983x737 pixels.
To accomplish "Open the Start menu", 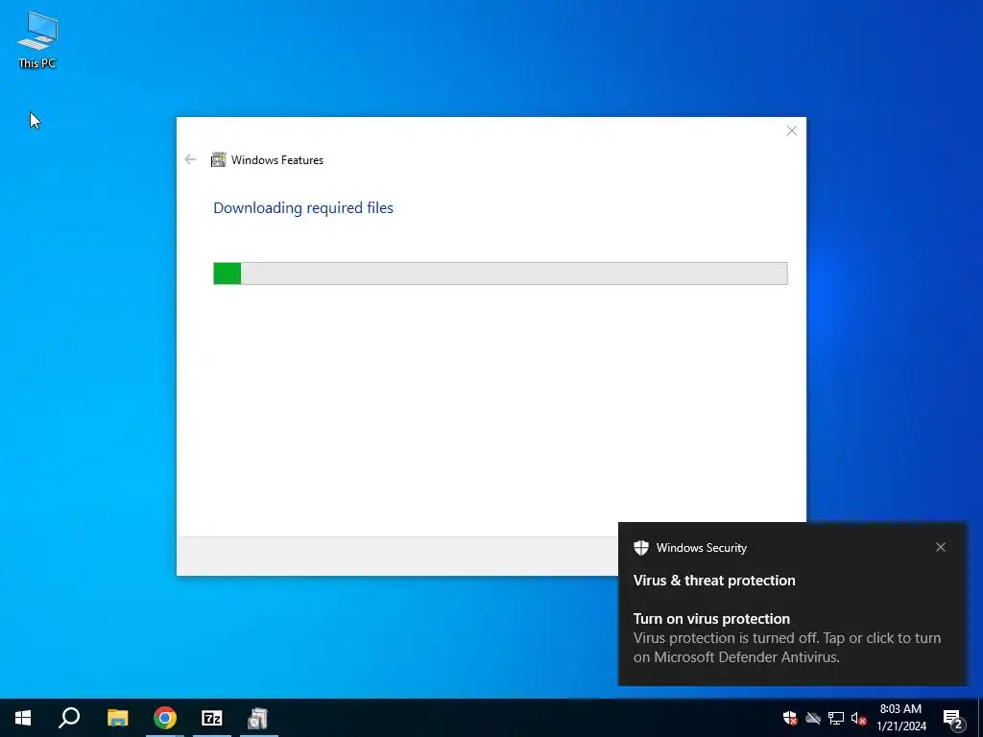I will (x=23, y=718).
